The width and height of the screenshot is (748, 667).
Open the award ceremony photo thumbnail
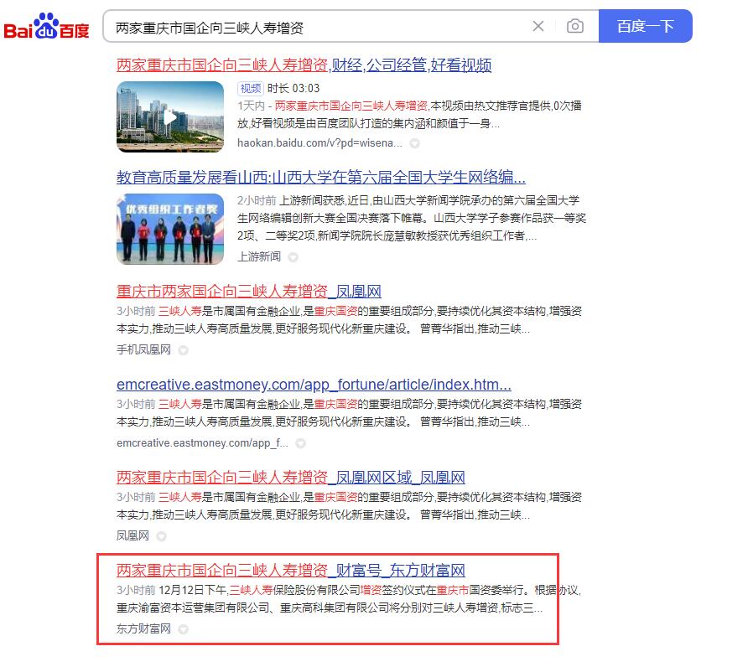click(170, 229)
